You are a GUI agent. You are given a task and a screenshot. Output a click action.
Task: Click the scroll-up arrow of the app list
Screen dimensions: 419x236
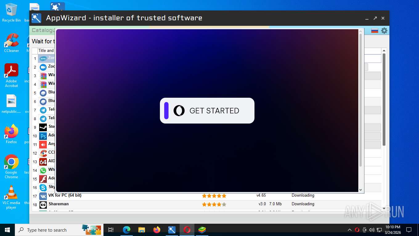click(384, 51)
